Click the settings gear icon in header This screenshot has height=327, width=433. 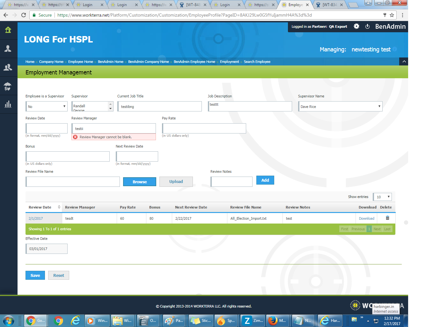click(x=356, y=27)
